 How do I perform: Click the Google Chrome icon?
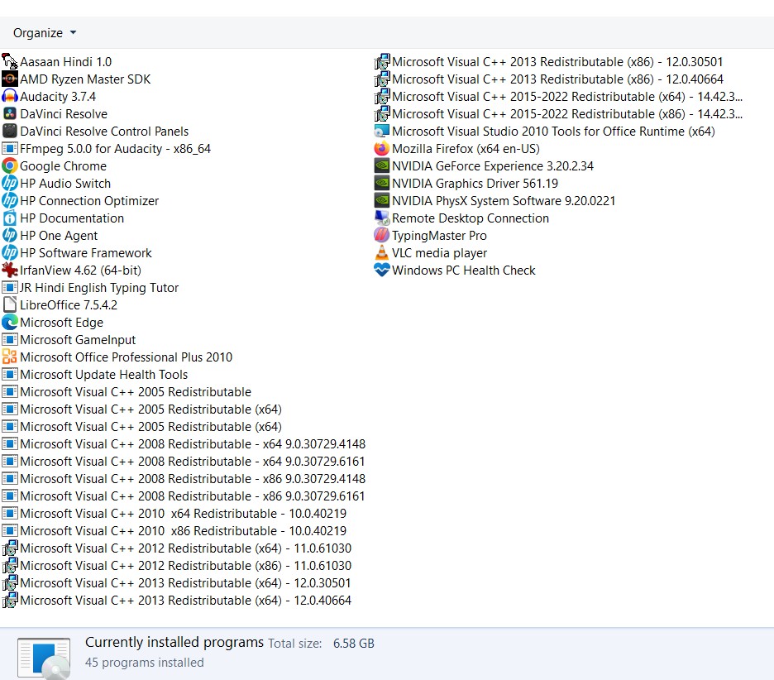(x=10, y=166)
